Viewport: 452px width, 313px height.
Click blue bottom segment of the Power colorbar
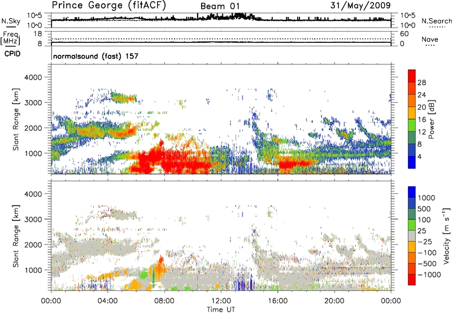pyautogui.click(x=412, y=162)
